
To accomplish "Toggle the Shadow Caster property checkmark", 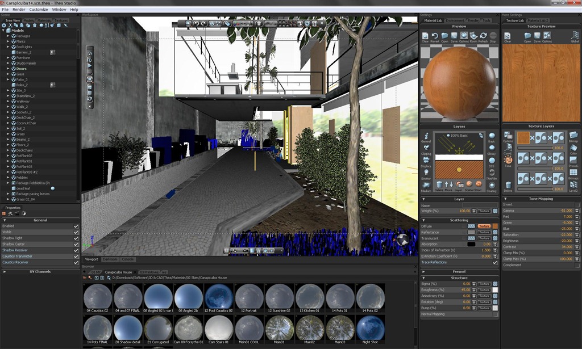I will click(77, 244).
